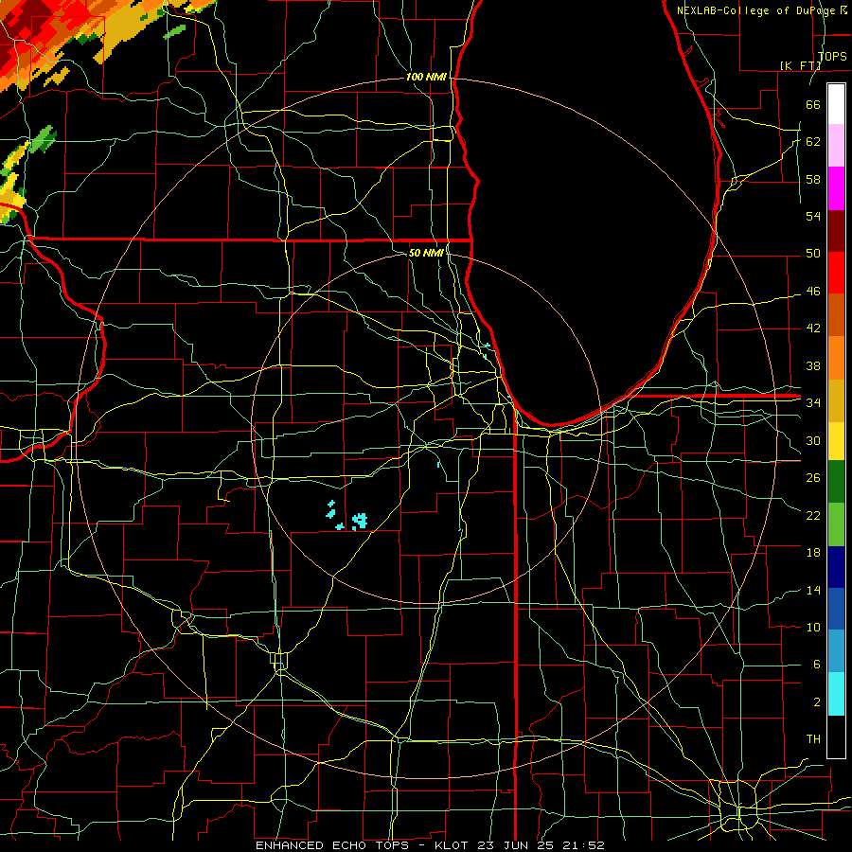The height and width of the screenshot is (852, 852).
Task: Click the "KLOT" radar site identifier
Action: (453, 845)
